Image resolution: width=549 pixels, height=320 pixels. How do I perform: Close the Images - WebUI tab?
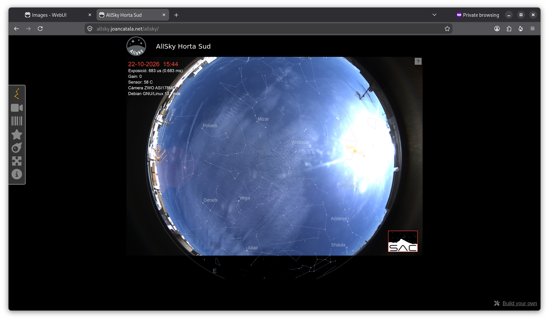tap(90, 15)
